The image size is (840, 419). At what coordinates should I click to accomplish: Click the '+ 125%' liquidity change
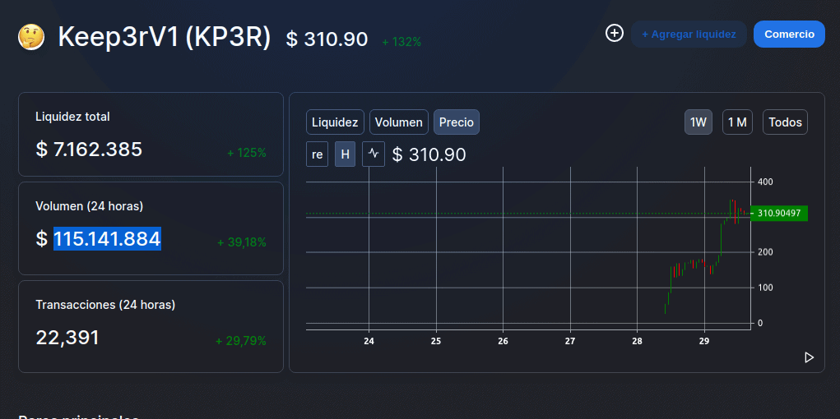(x=247, y=153)
